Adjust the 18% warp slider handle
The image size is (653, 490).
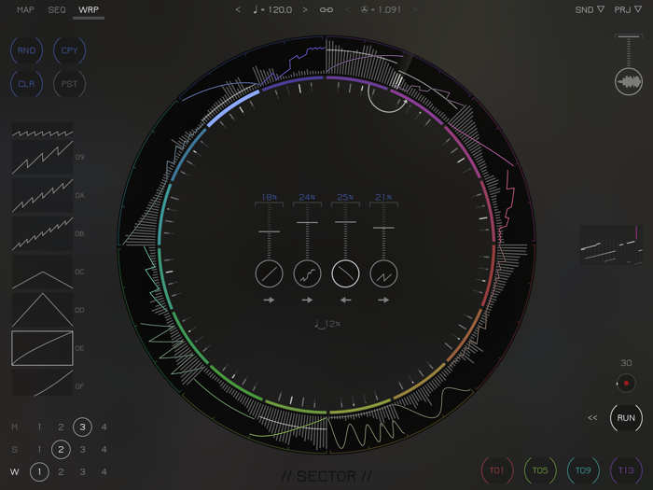pos(269,231)
